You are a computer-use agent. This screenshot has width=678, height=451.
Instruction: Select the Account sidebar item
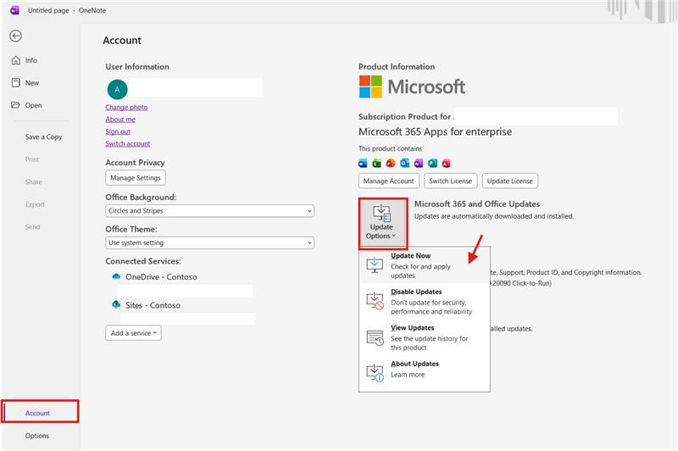40,412
